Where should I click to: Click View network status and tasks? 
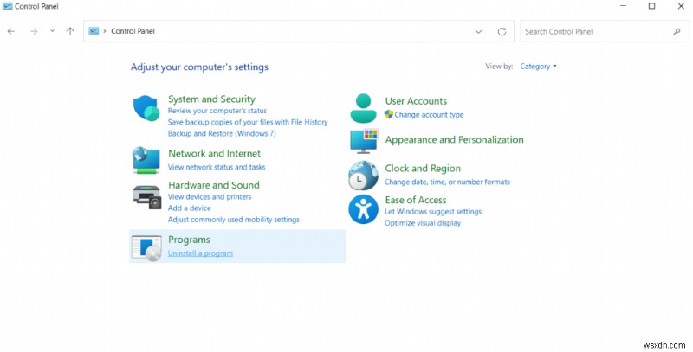coord(217,167)
